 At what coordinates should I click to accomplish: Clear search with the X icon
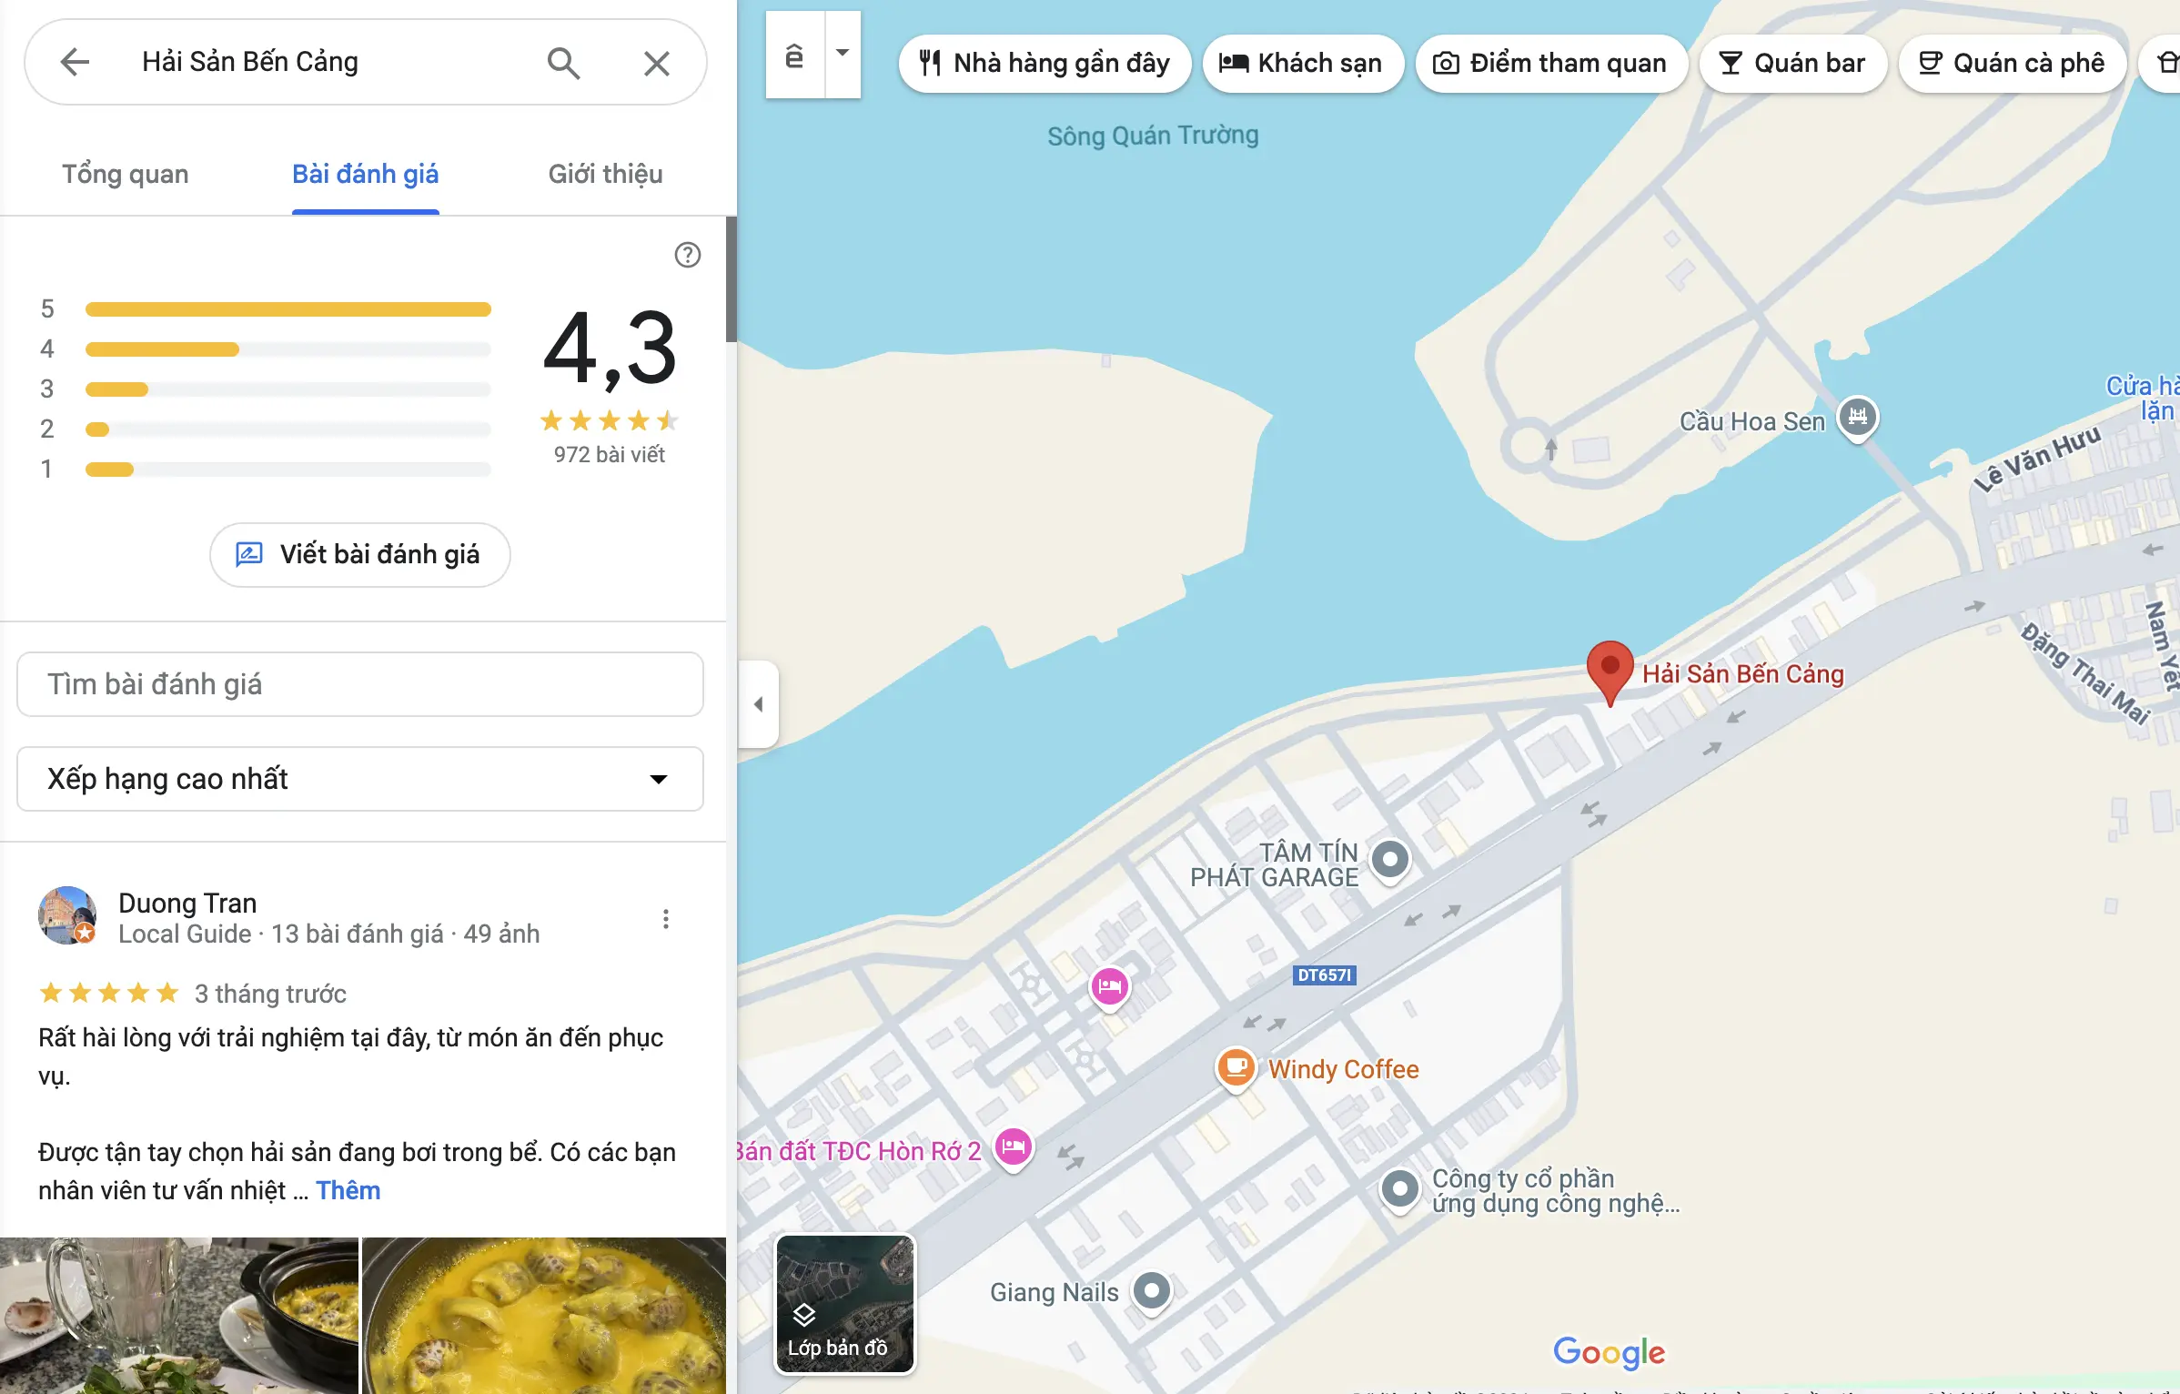(x=656, y=63)
